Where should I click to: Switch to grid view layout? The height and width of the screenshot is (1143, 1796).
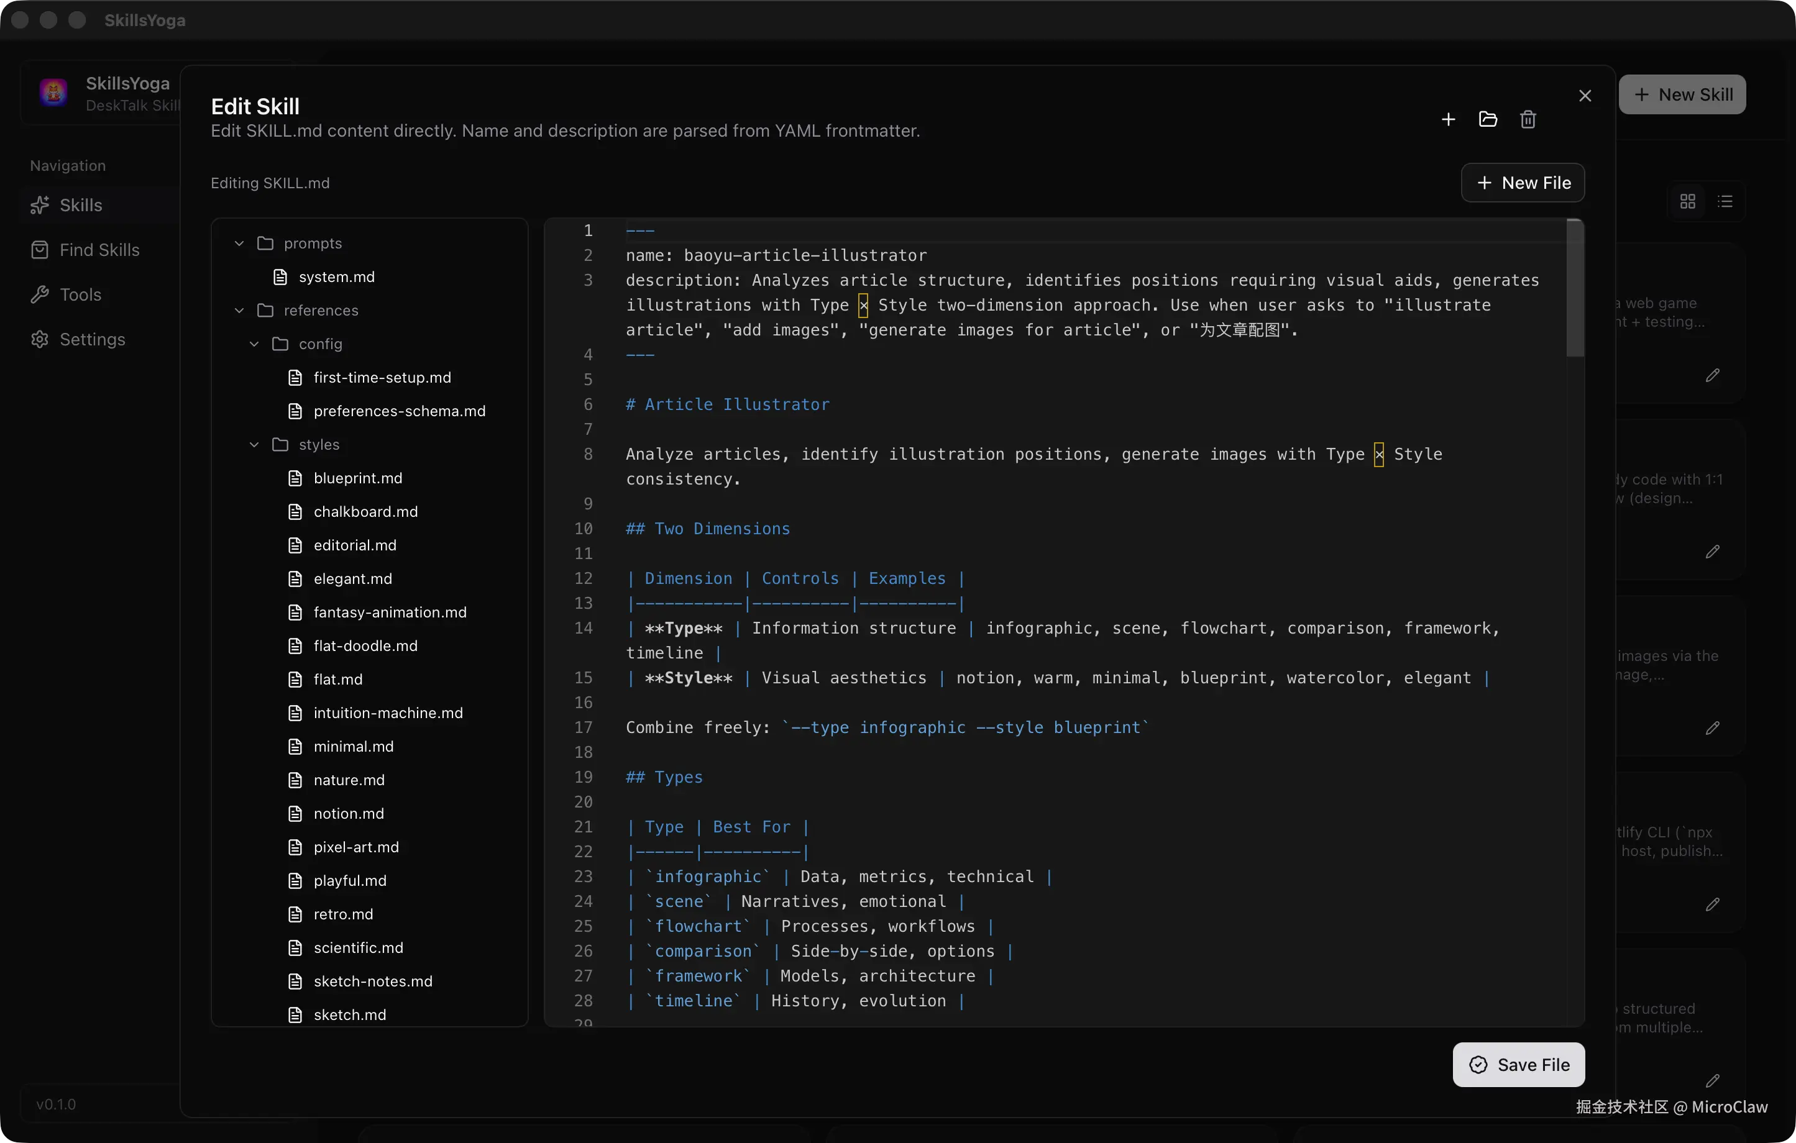(1687, 201)
